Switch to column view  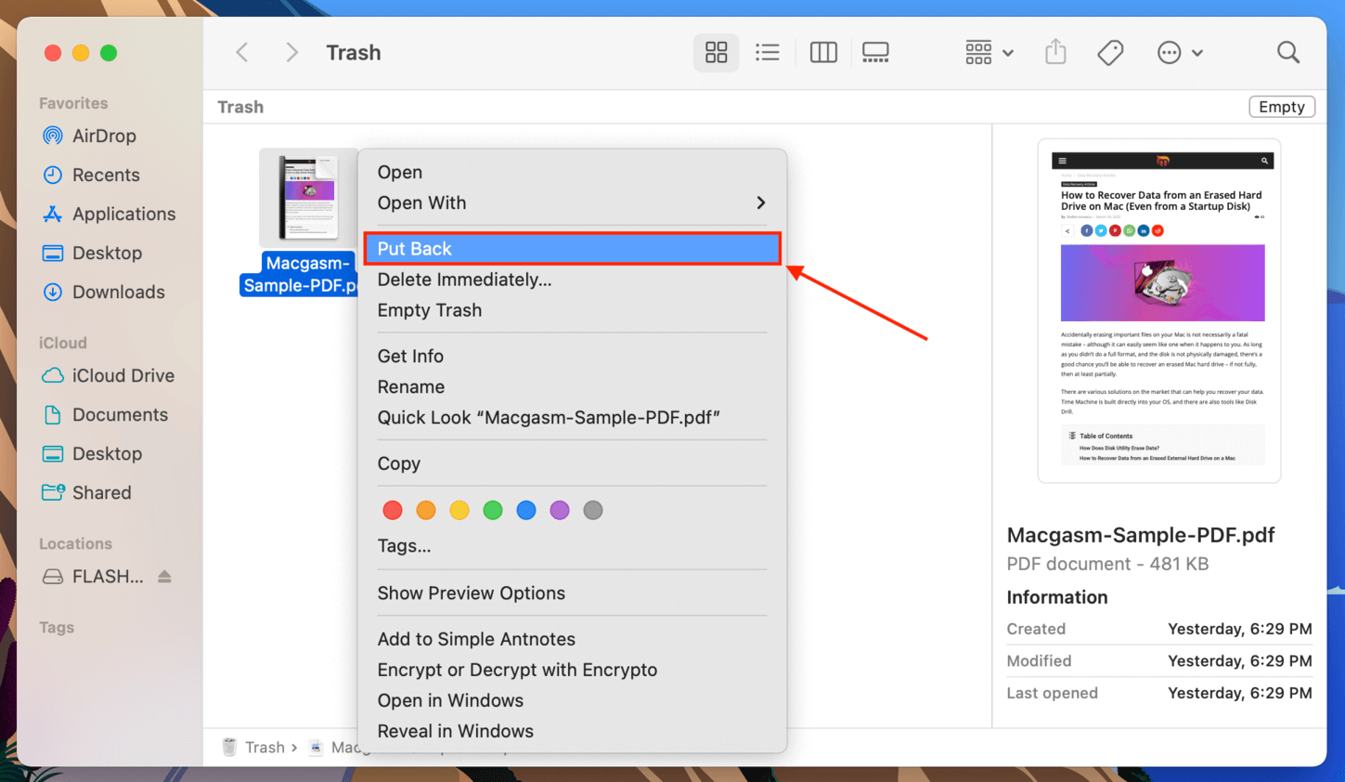coord(823,52)
